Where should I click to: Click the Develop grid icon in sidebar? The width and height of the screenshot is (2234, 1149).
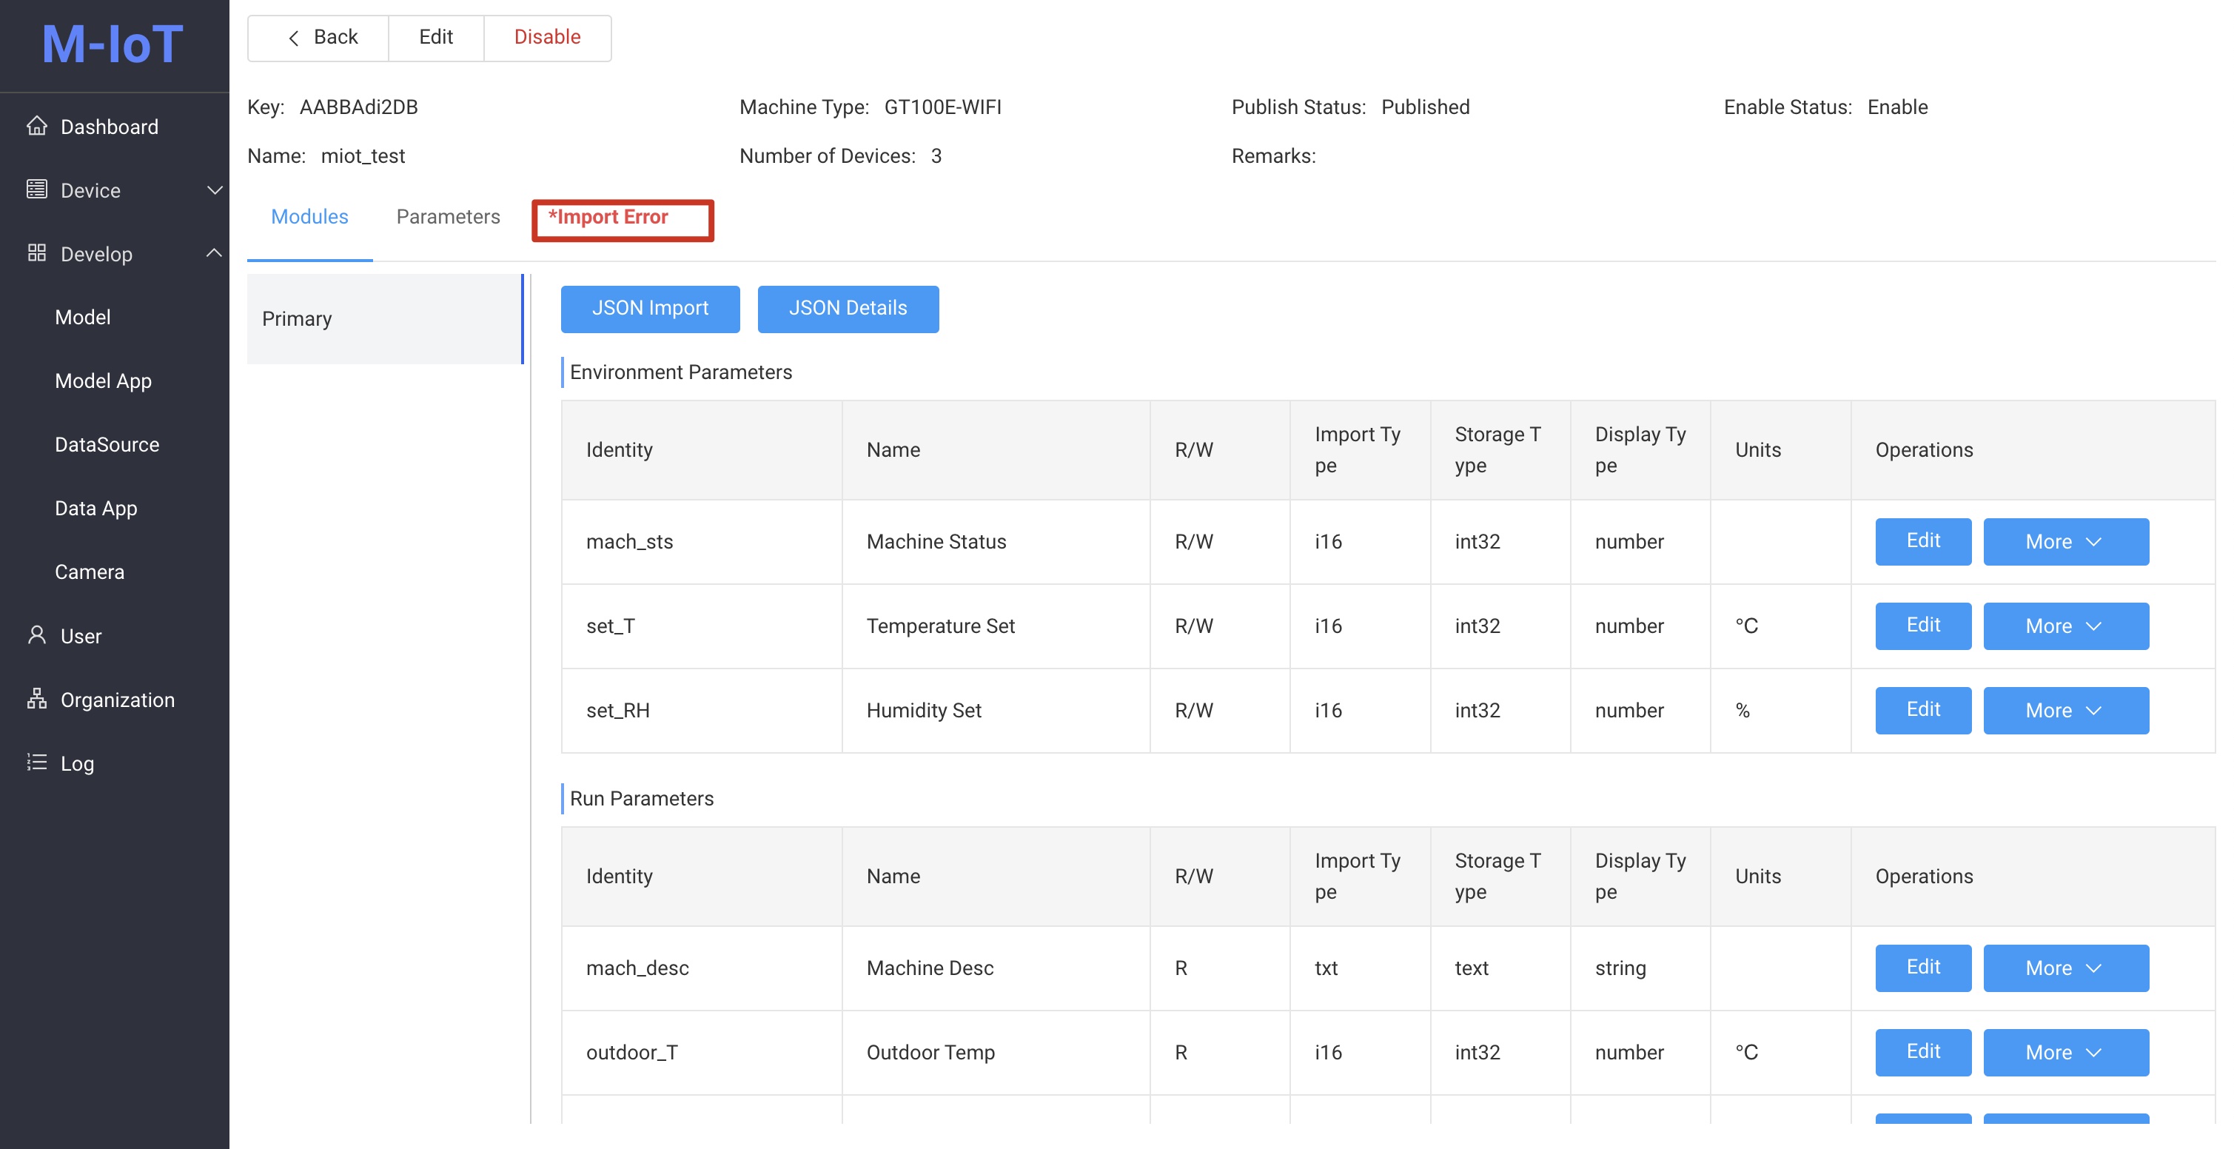tap(36, 252)
